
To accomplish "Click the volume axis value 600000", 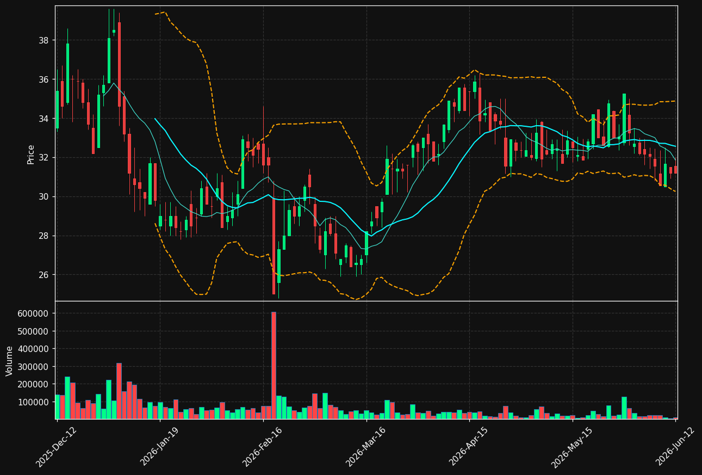I will [34, 313].
